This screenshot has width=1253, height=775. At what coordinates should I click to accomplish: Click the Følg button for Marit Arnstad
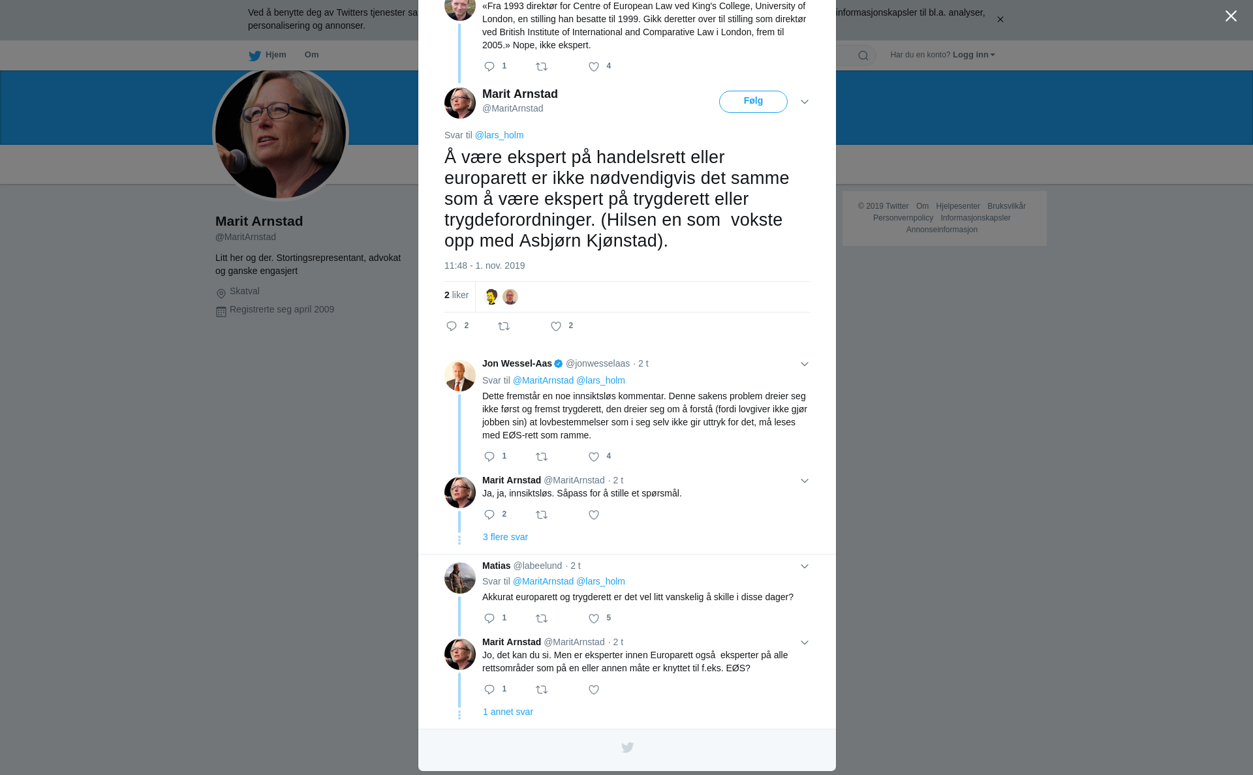tap(753, 102)
